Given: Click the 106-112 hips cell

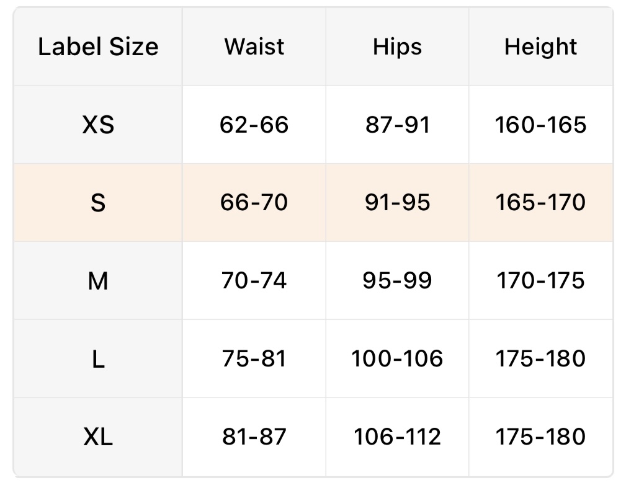Looking at the screenshot, I should pos(397,437).
